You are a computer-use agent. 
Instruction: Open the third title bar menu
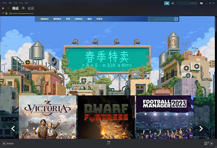tap(16, 3)
